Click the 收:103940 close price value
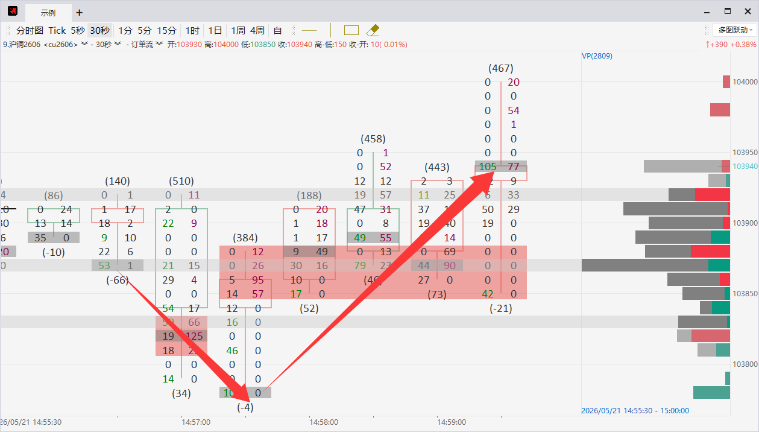The height and width of the screenshot is (432, 759). click(x=295, y=45)
